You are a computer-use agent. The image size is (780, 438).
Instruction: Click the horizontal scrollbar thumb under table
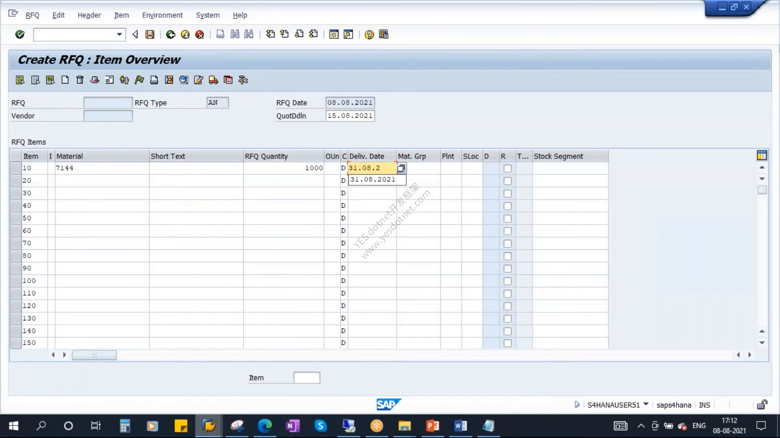(x=94, y=355)
